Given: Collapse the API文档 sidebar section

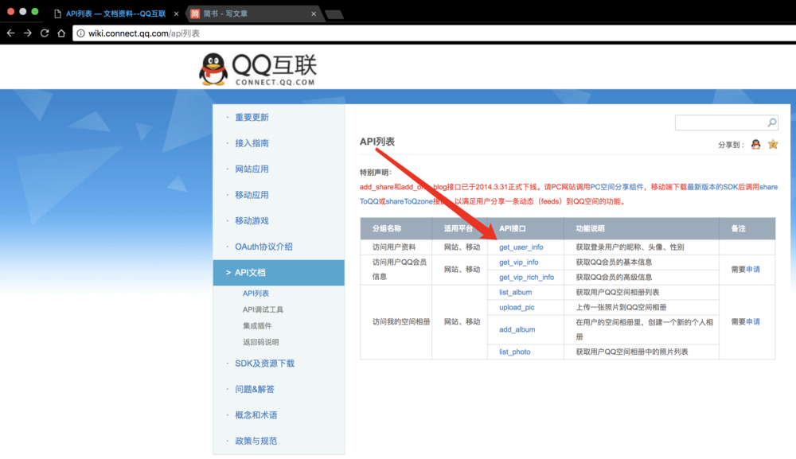Looking at the screenshot, I should pos(279,272).
